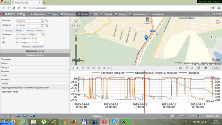Image resolution: width=222 pixels, height=125 pixels.
Task: Open Internet Explorer from the taskbar
Action: pyautogui.click(x=24, y=122)
